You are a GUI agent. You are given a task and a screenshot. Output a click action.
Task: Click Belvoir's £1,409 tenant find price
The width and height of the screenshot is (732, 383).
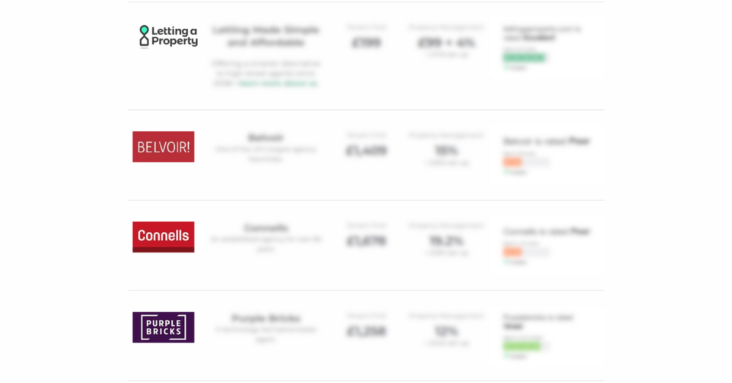[366, 151]
